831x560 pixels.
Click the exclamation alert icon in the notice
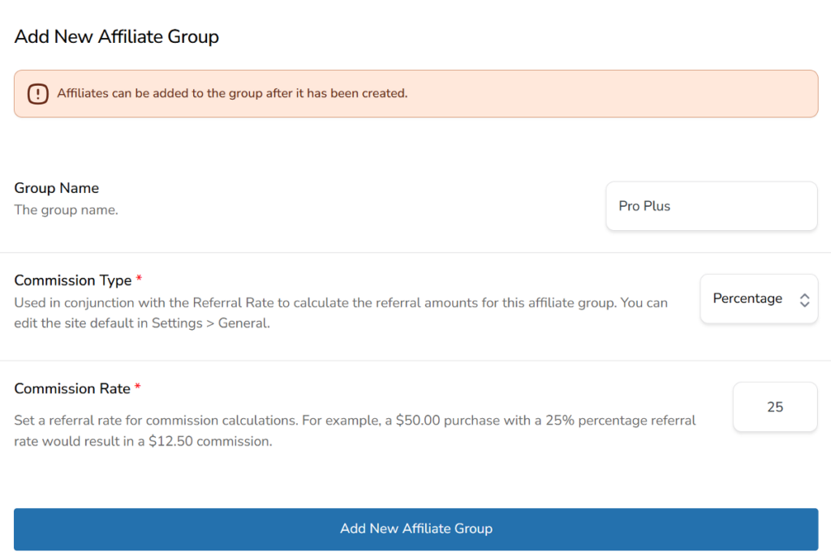37,93
